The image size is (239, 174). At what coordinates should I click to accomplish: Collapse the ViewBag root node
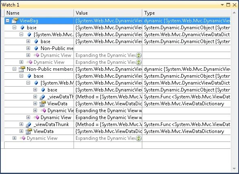7,21
